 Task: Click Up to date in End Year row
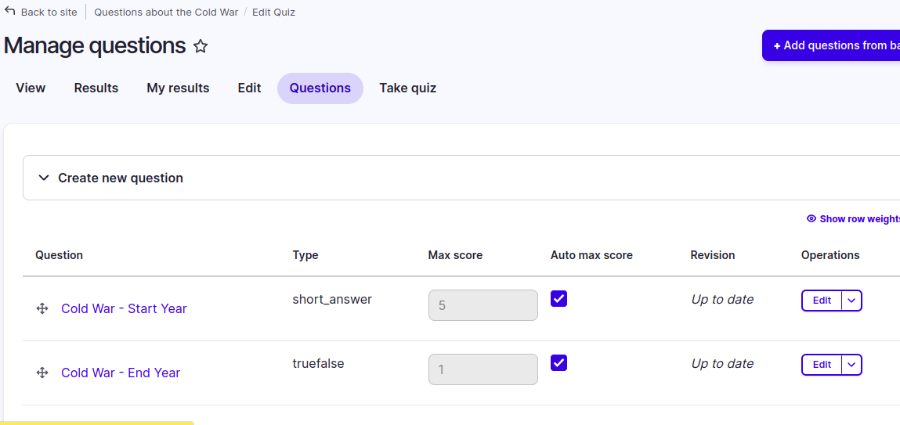click(x=722, y=363)
